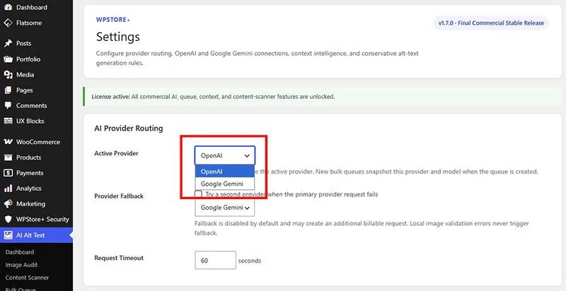Viewport: 566px width, 291px height.
Task: Click the License active notice text
Action: point(213,97)
